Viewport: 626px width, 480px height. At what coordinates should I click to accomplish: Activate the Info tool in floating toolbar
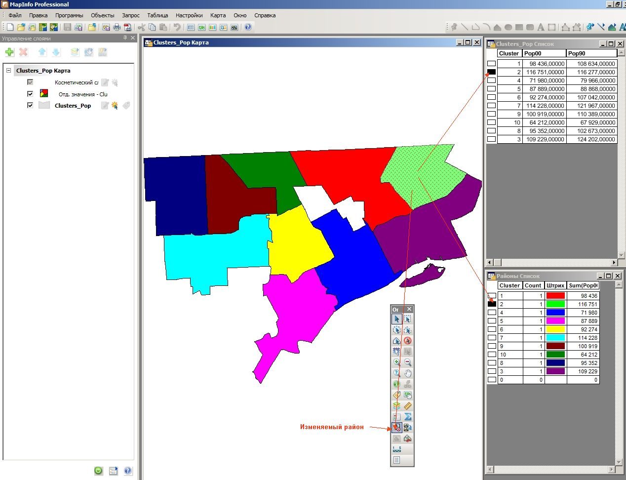396,384
